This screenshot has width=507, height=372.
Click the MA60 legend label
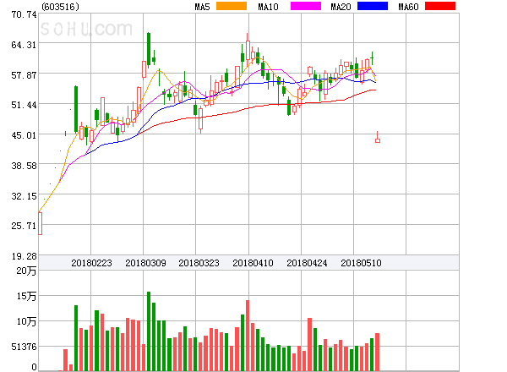(408, 7)
